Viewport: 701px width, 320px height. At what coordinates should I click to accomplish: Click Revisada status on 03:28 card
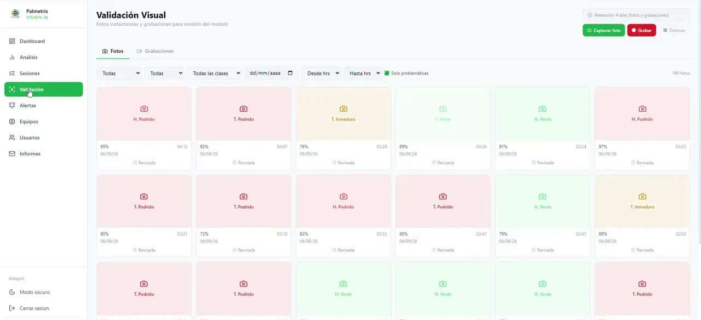[343, 163]
